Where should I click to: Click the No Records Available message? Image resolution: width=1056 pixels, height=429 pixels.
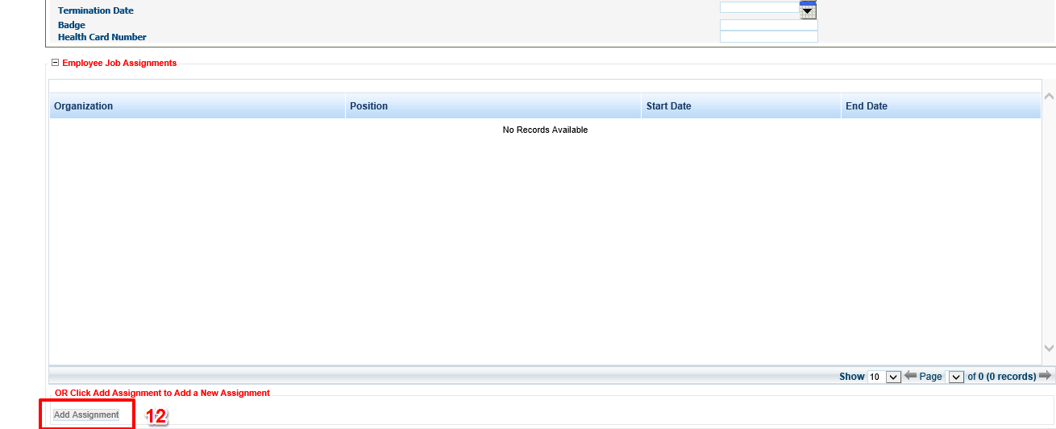click(545, 130)
